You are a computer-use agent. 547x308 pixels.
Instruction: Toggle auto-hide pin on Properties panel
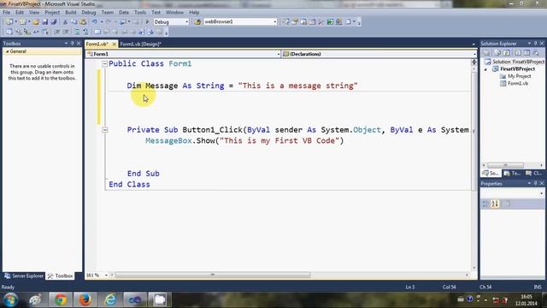coord(536,183)
